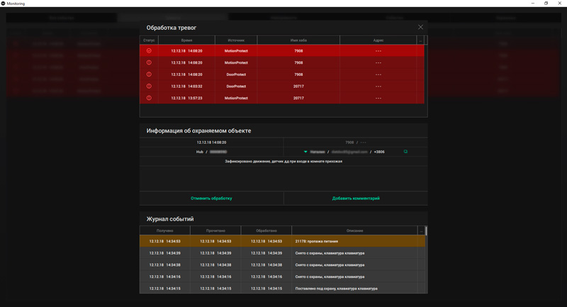Close the Обработка тревог dialog
This screenshot has height=307, width=567.
[x=420, y=27]
